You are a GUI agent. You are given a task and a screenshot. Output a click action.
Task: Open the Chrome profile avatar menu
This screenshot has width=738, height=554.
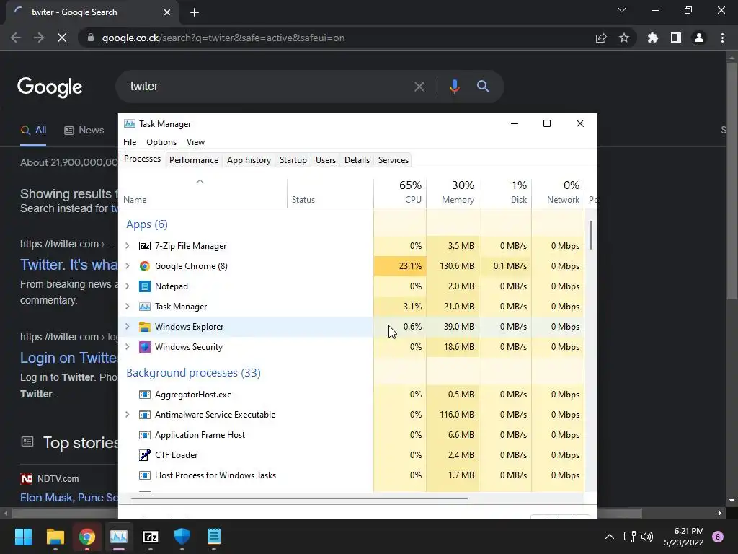point(699,38)
